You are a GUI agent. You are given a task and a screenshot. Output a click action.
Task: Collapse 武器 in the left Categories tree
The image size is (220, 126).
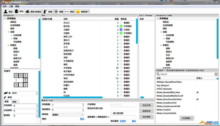tap(8, 32)
